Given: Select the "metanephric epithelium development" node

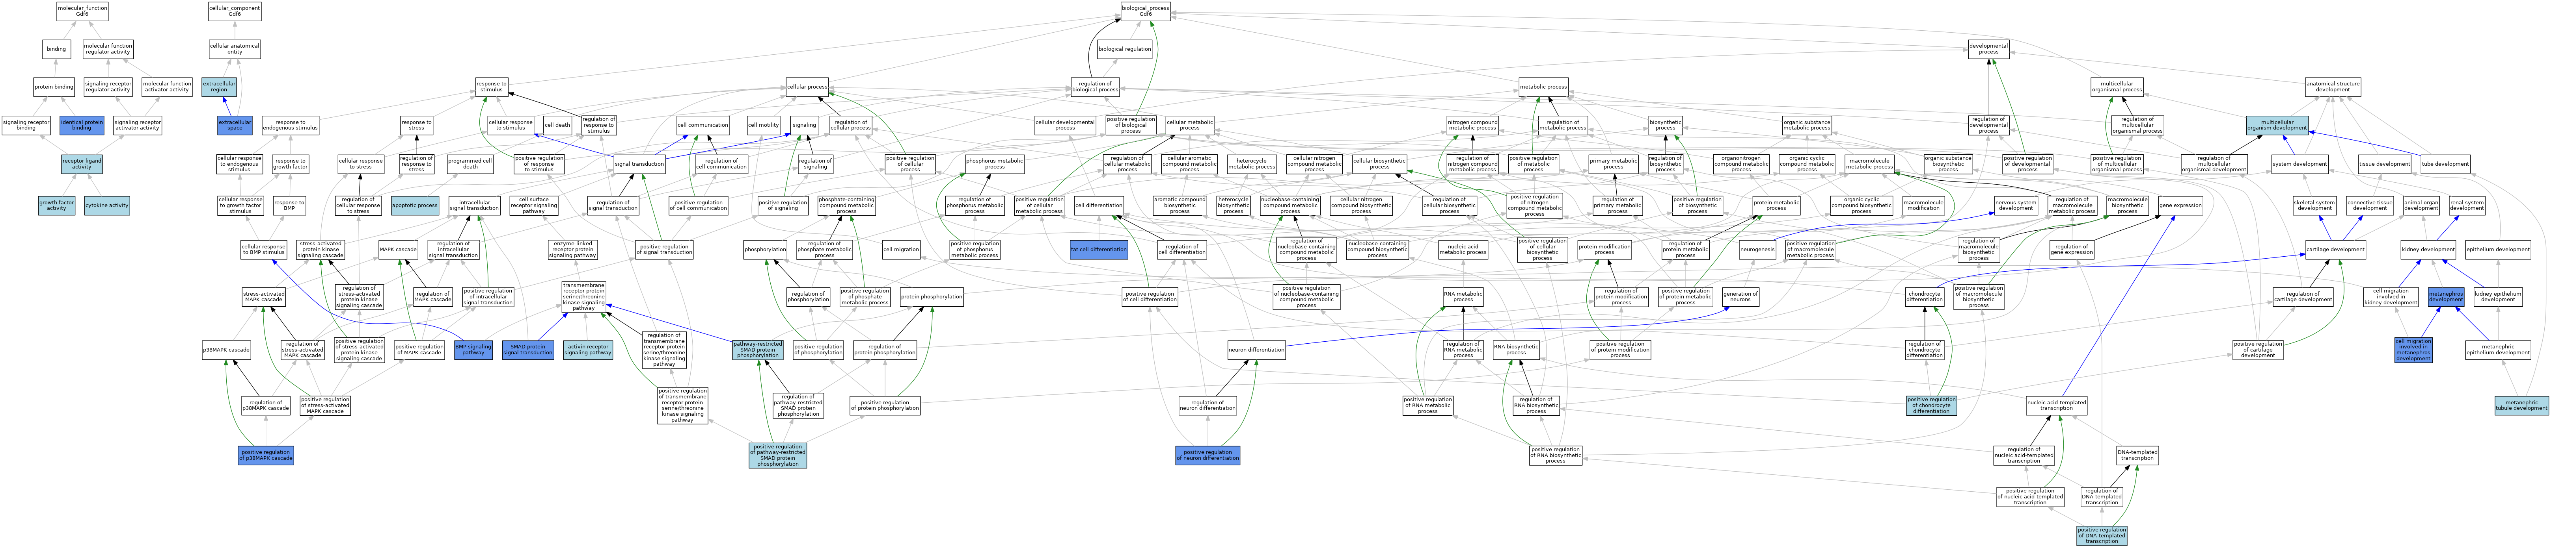Looking at the screenshot, I should pos(2497,349).
